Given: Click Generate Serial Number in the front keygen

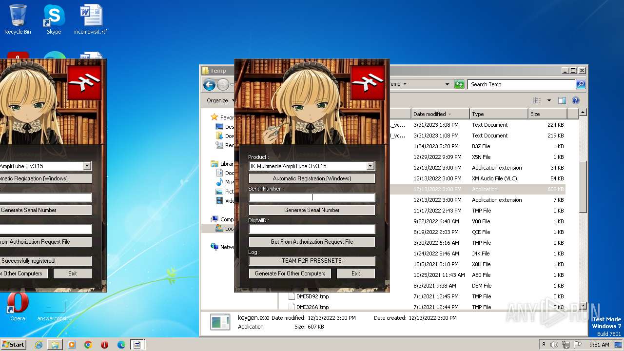Looking at the screenshot, I should (312, 210).
